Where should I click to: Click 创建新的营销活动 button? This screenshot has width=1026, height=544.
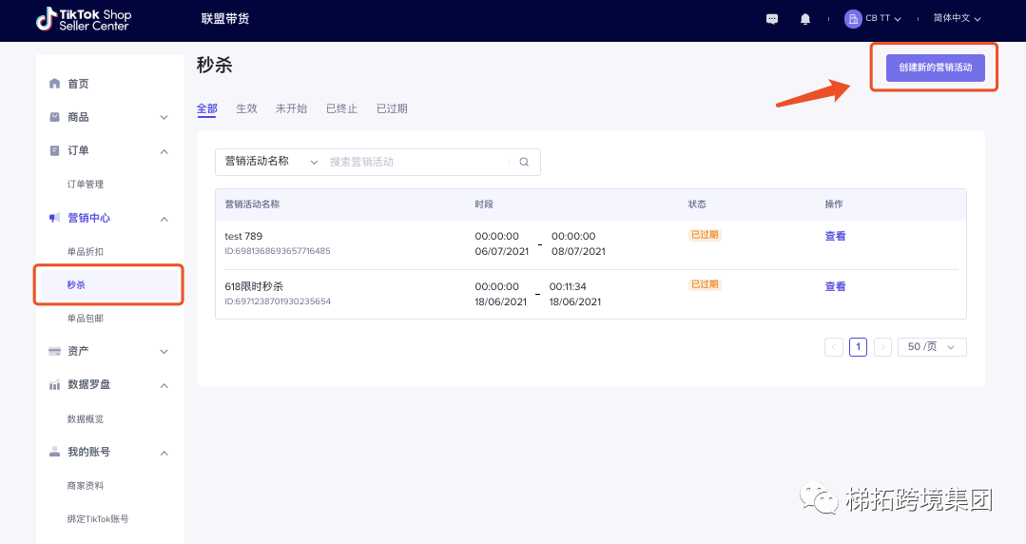(935, 68)
